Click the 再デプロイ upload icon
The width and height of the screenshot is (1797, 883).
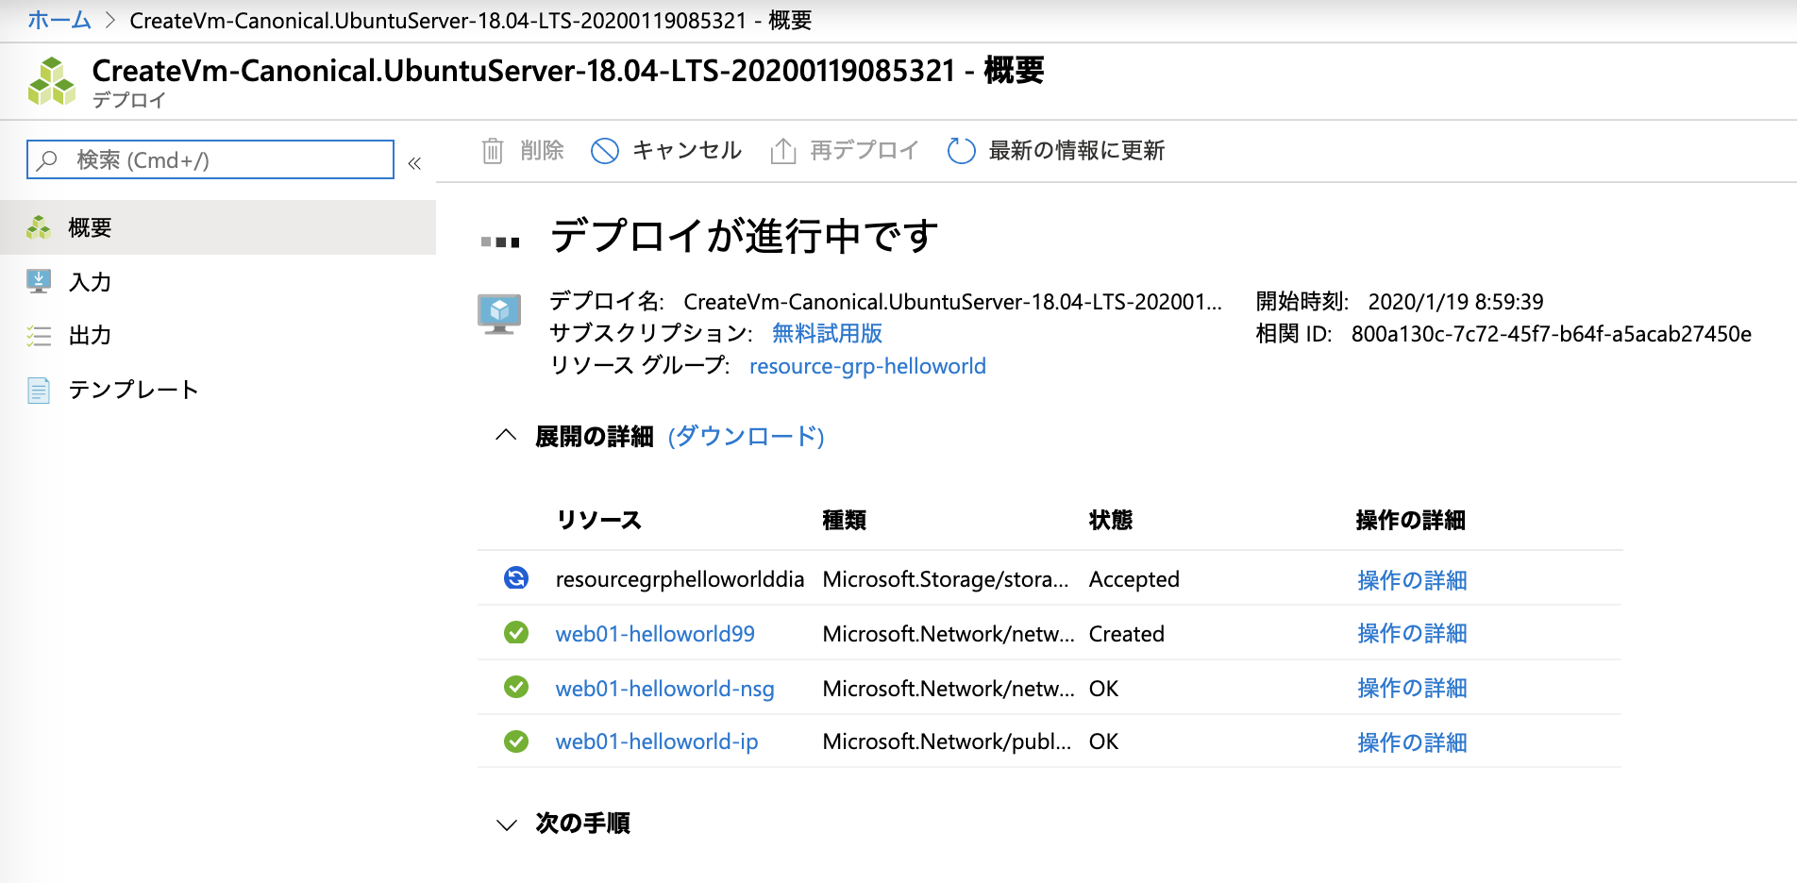tap(783, 151)
